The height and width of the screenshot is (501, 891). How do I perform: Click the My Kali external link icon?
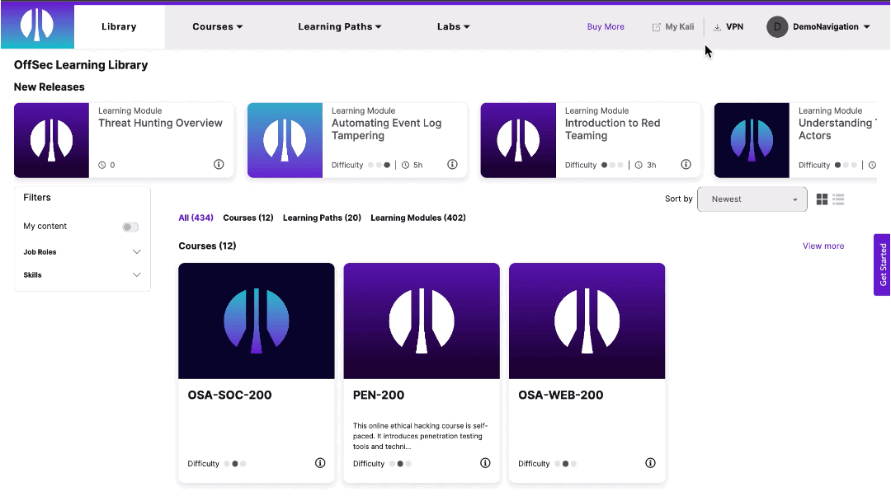pos(657,27)
